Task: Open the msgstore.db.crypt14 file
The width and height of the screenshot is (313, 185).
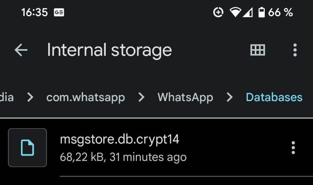Action: [x=120, y=139]
